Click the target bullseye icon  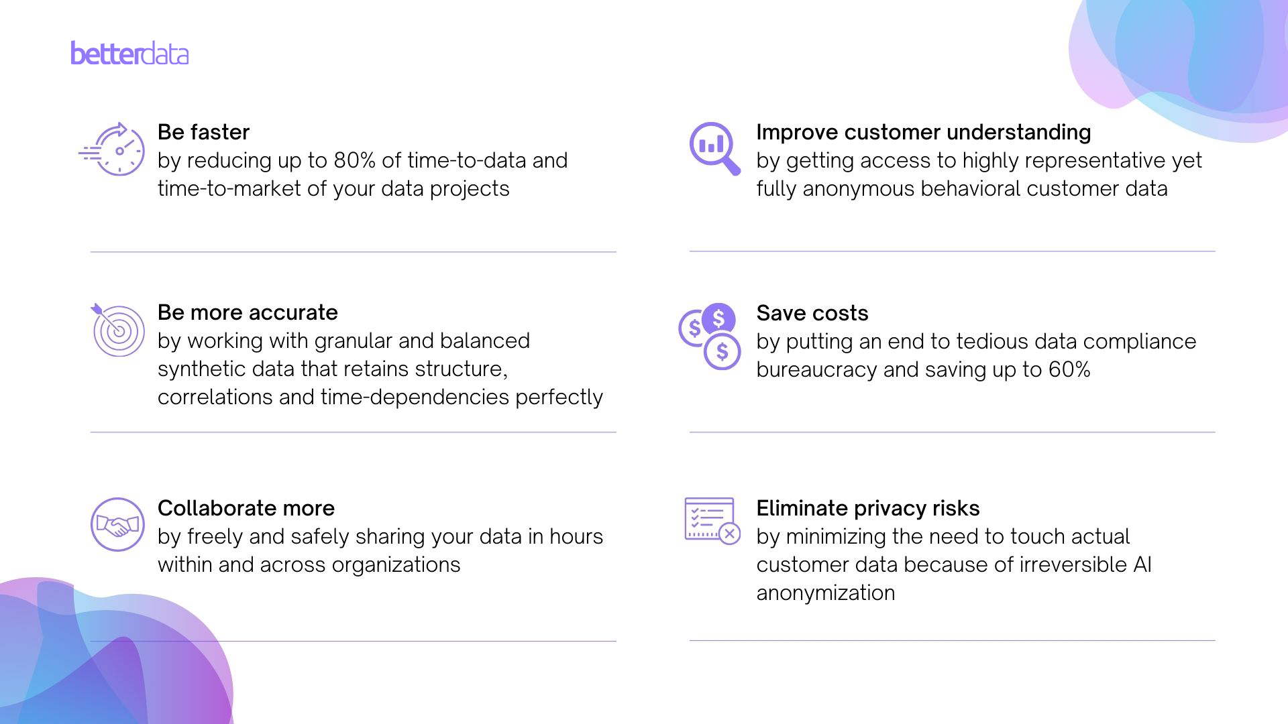(117, 330)
